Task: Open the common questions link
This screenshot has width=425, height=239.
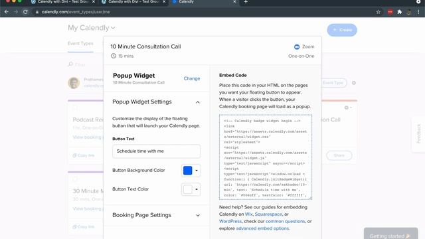Action: point(285,221)
